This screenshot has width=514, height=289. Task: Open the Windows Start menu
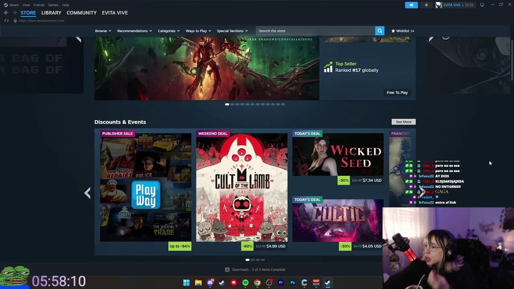[x=186, y=283]
